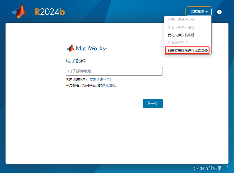Click the 电子邮件 heading label
This screenshot has height=173, width=234.
coord(76,61)
